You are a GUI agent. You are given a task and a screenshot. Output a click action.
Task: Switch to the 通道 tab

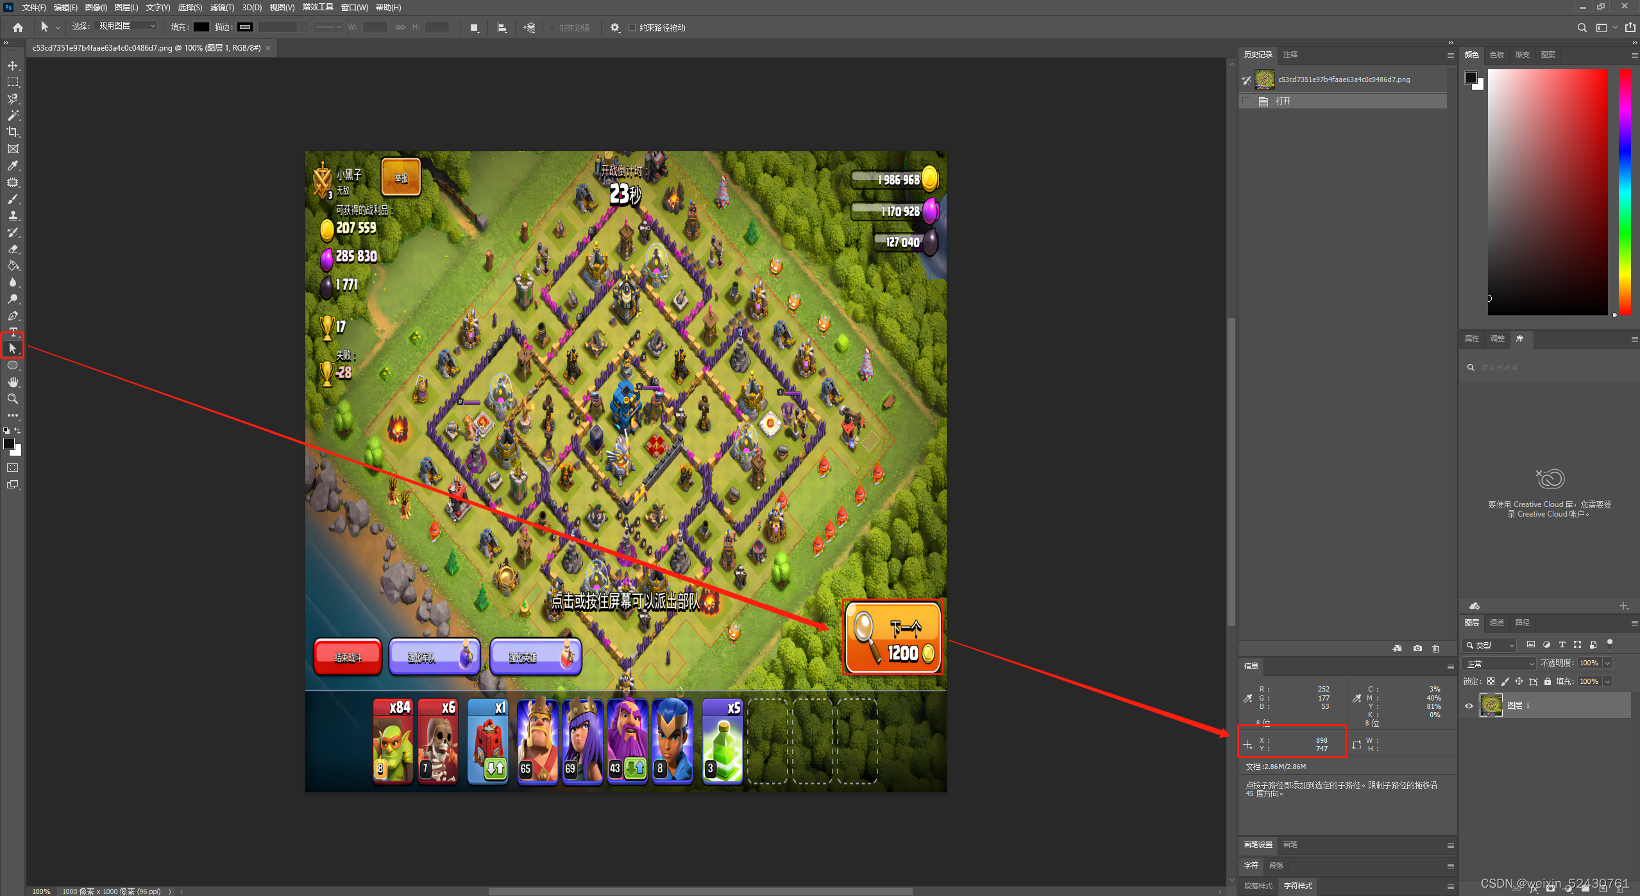point(1496,622)
